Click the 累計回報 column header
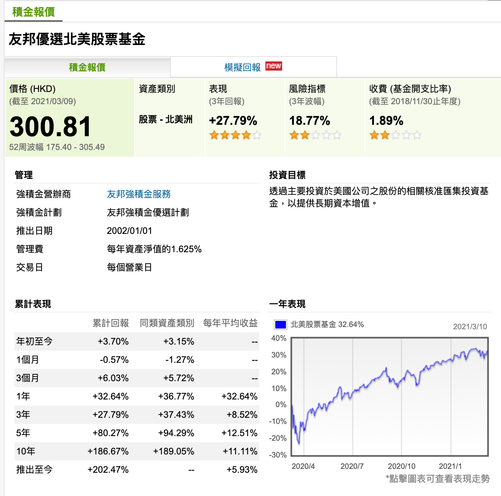Screen dimensions: 501x496 point(111,323)
